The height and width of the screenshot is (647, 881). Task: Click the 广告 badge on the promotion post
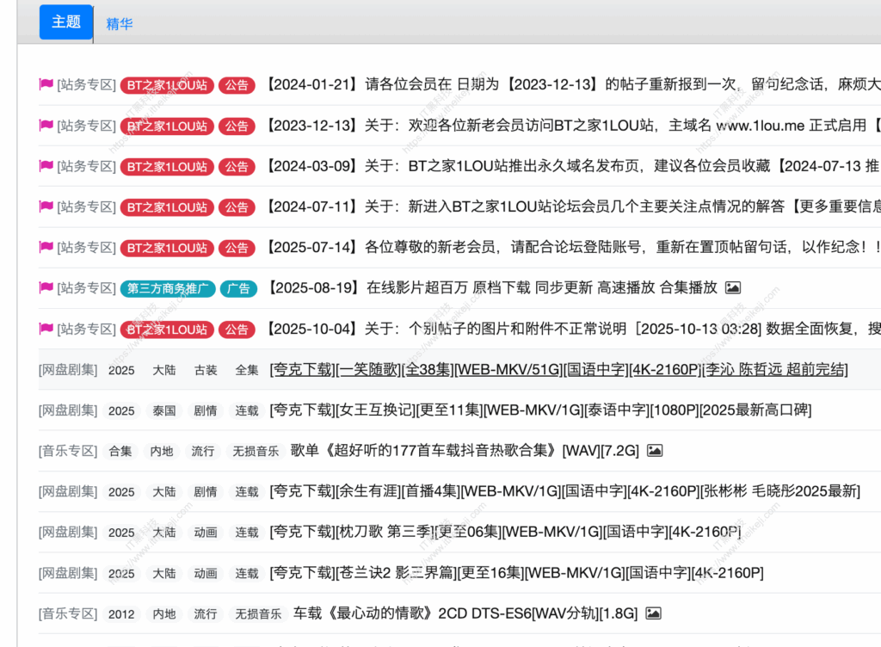(238, 289)
